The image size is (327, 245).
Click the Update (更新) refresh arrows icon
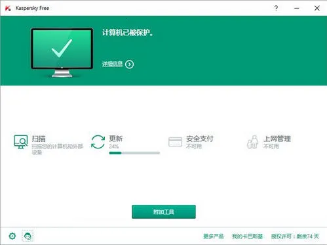98,142
